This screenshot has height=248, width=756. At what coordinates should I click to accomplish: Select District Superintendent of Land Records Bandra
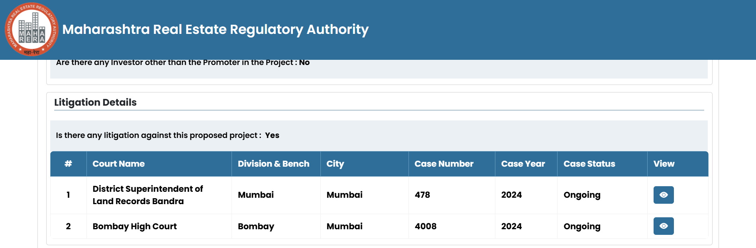coord(147,195)
